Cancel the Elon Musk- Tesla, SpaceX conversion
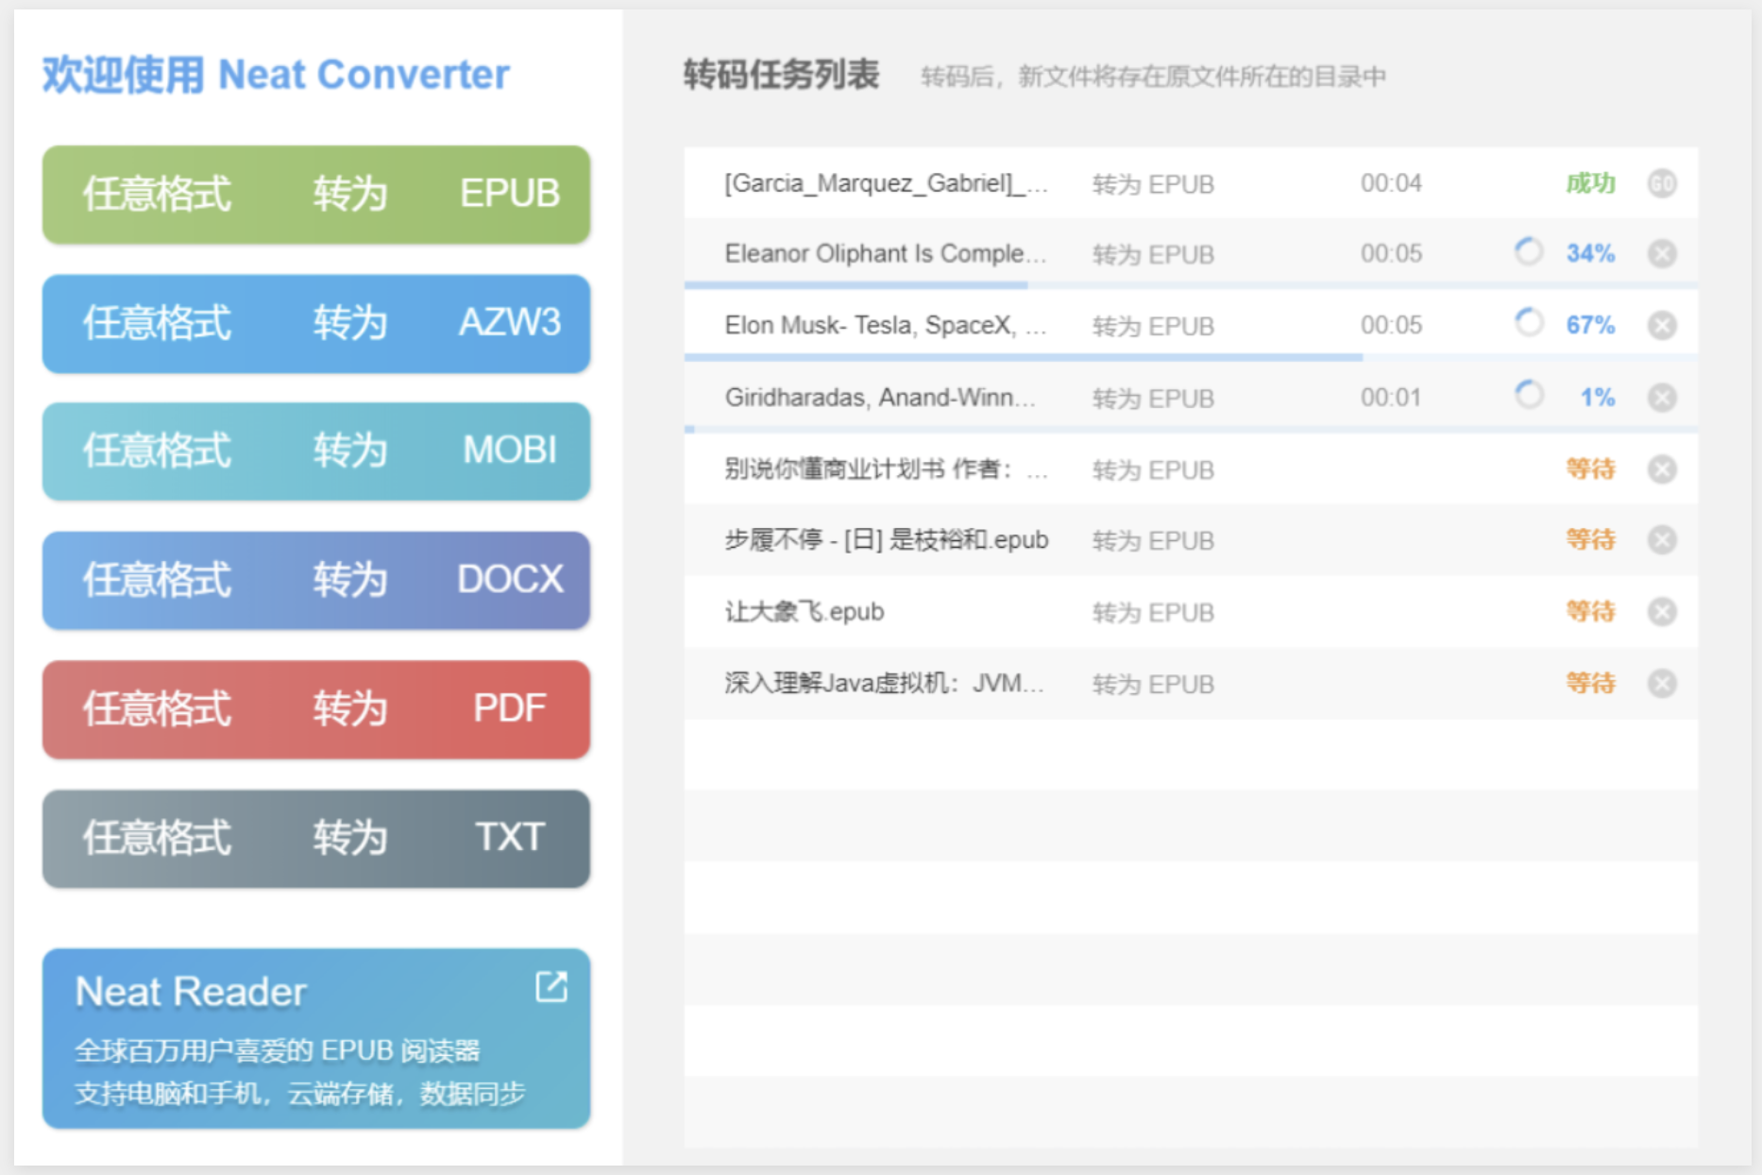This screenshot has width=1762, height=1175. click(x=1663, y=324)
